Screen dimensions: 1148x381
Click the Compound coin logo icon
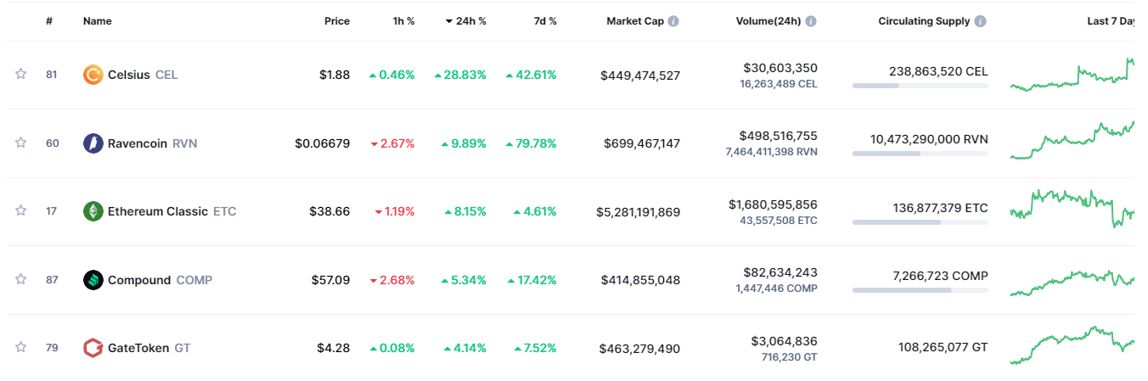coord(93,280)
